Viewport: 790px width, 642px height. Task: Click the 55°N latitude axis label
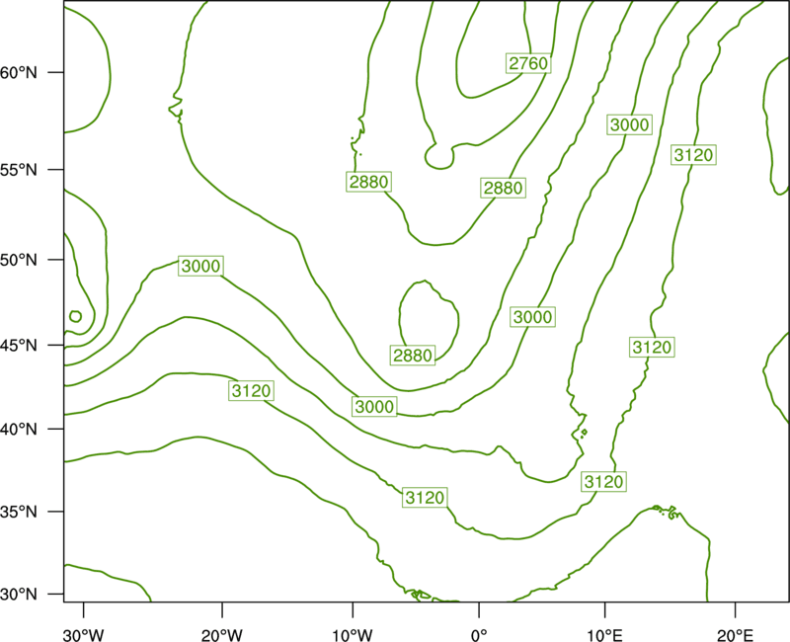19,170
